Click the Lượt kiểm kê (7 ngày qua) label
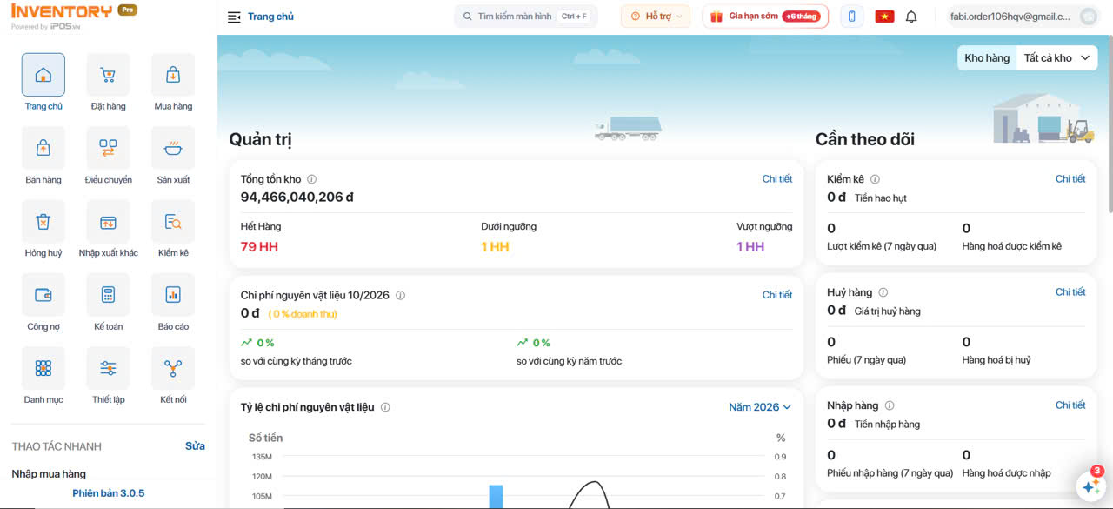The image size is (1113, 509). [882, 246]
